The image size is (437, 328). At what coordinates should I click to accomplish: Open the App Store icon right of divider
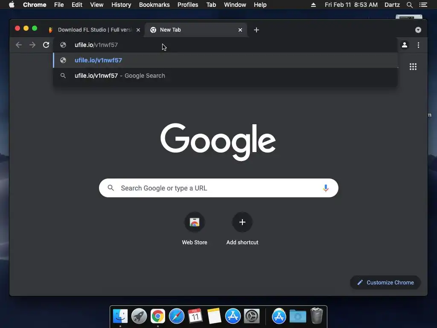(279, 316)
